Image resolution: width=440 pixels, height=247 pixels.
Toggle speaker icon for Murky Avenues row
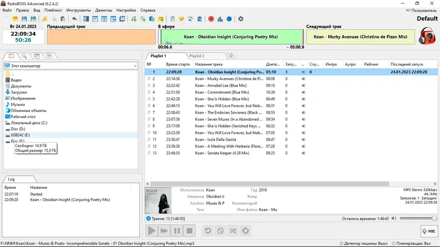click(x=304, y=78)
